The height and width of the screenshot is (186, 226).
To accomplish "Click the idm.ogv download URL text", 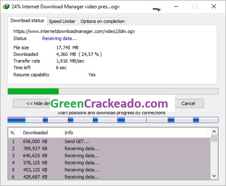I will click(74, 31).
